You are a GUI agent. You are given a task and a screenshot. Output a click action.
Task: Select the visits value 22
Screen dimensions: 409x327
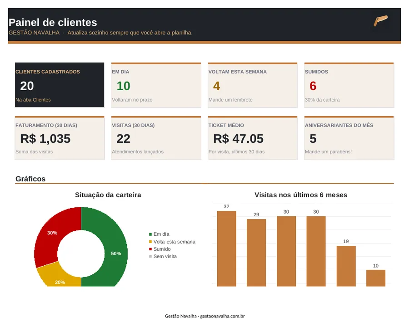point(123,138)
